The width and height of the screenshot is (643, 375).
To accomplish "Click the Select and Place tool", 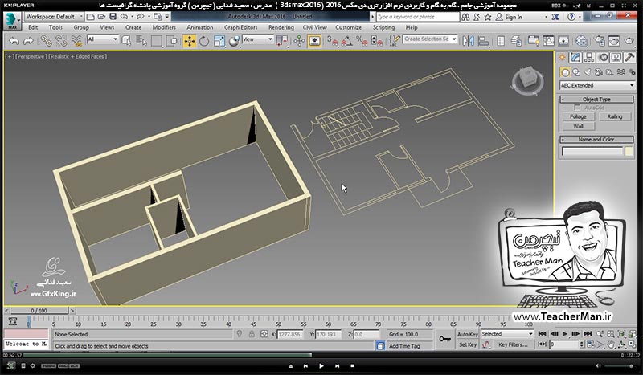I will [234, 41].
